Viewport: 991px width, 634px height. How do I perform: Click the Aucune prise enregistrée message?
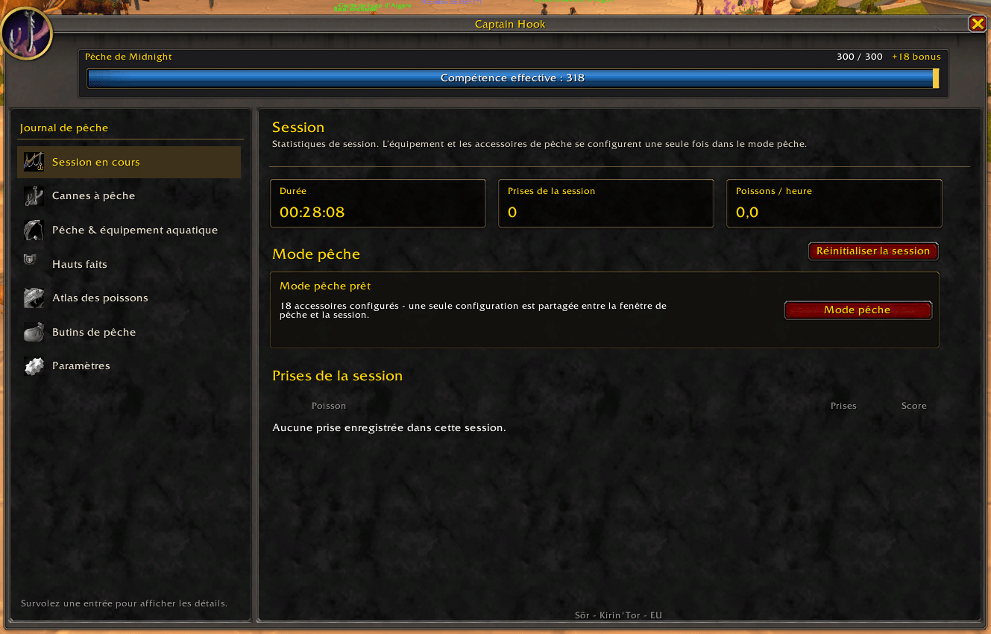(x=389, y=428)
